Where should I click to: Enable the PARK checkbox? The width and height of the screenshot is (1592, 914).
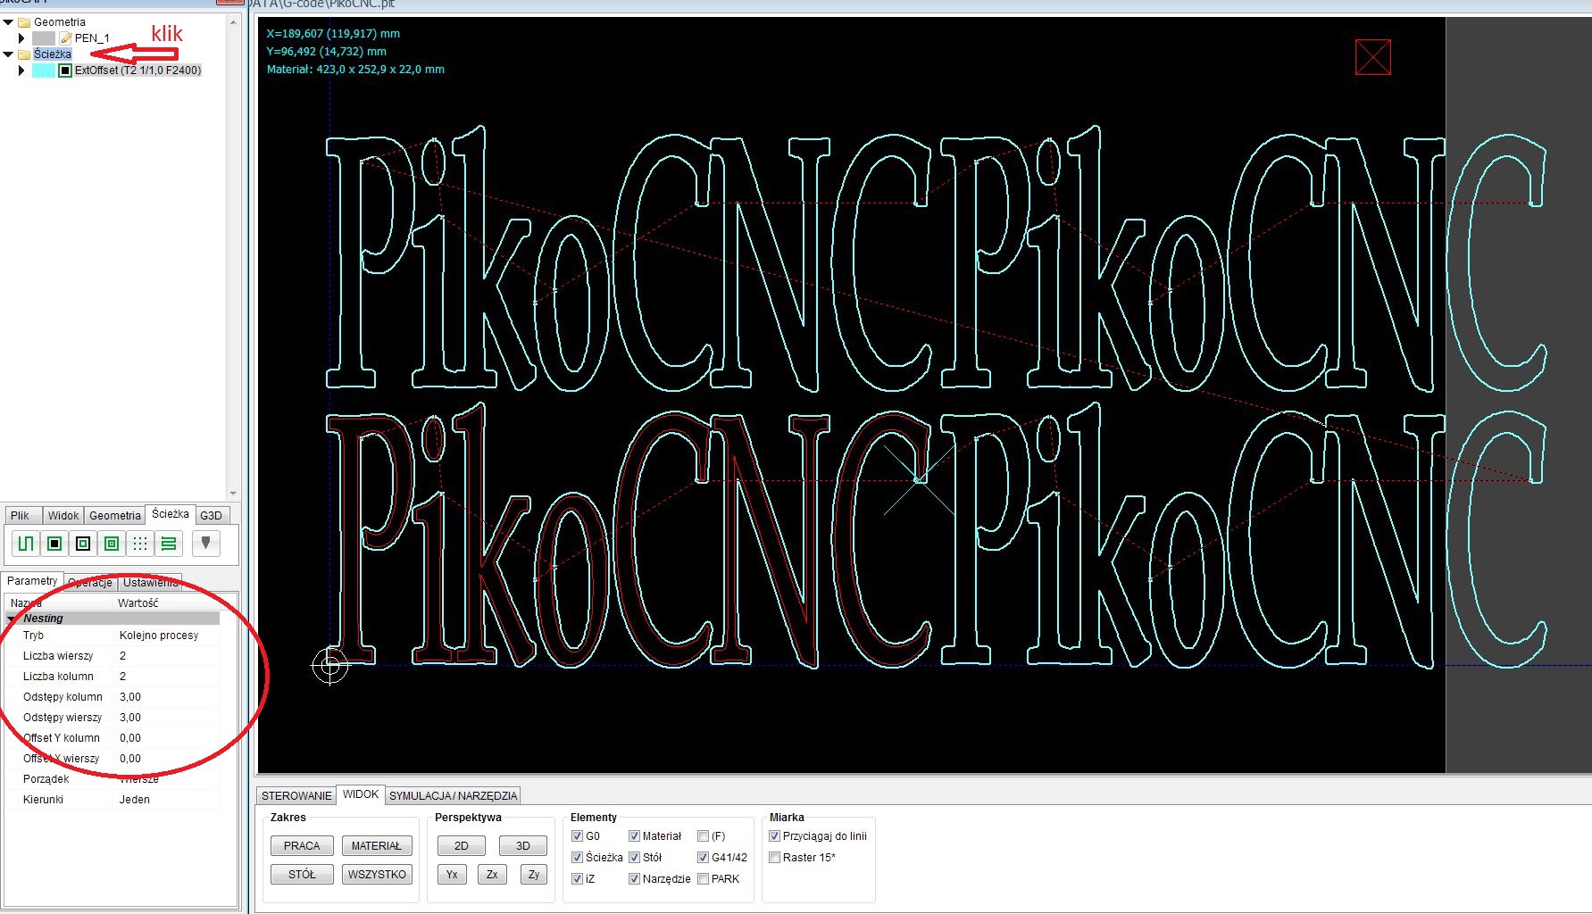[x=703, y=879]
